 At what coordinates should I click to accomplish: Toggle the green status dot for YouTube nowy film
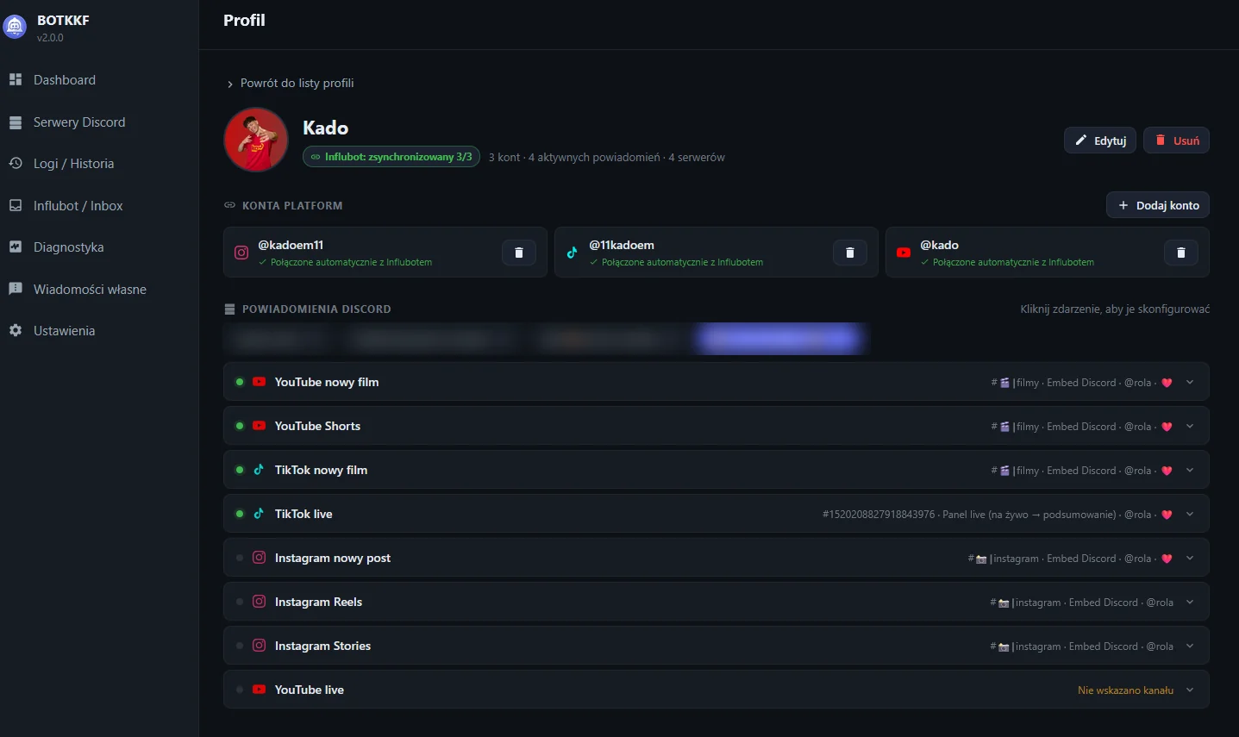240,382
